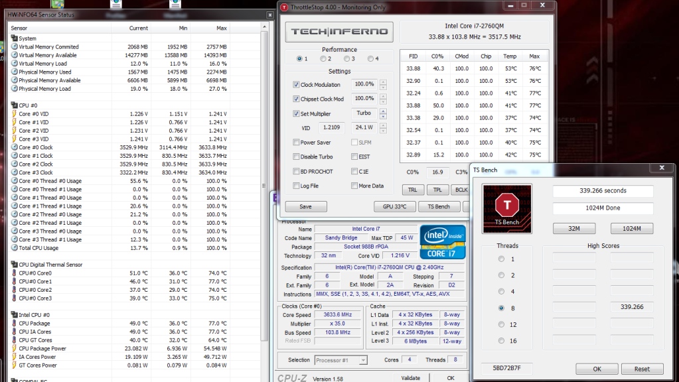679x382 pixels.
Task: Click the ThrottleStop title bar icon
Action: 285,7
